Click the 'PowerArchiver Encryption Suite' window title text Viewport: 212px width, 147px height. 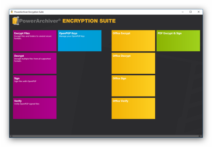[x=29, y=12]
